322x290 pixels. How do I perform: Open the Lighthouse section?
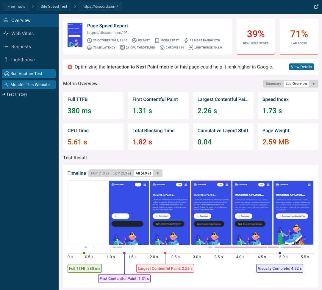(x=29, y=60)
